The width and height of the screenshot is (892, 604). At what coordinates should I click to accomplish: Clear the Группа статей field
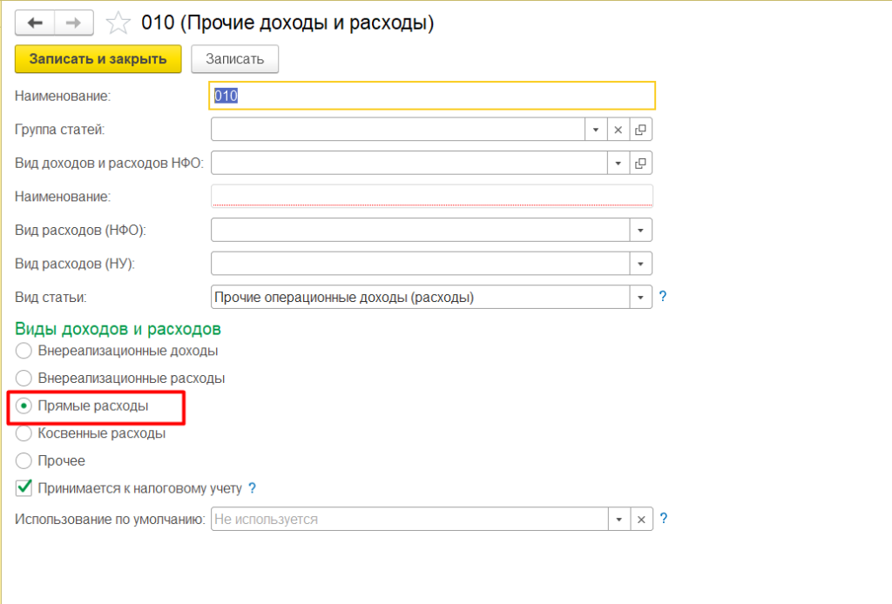tap(618, 130)
